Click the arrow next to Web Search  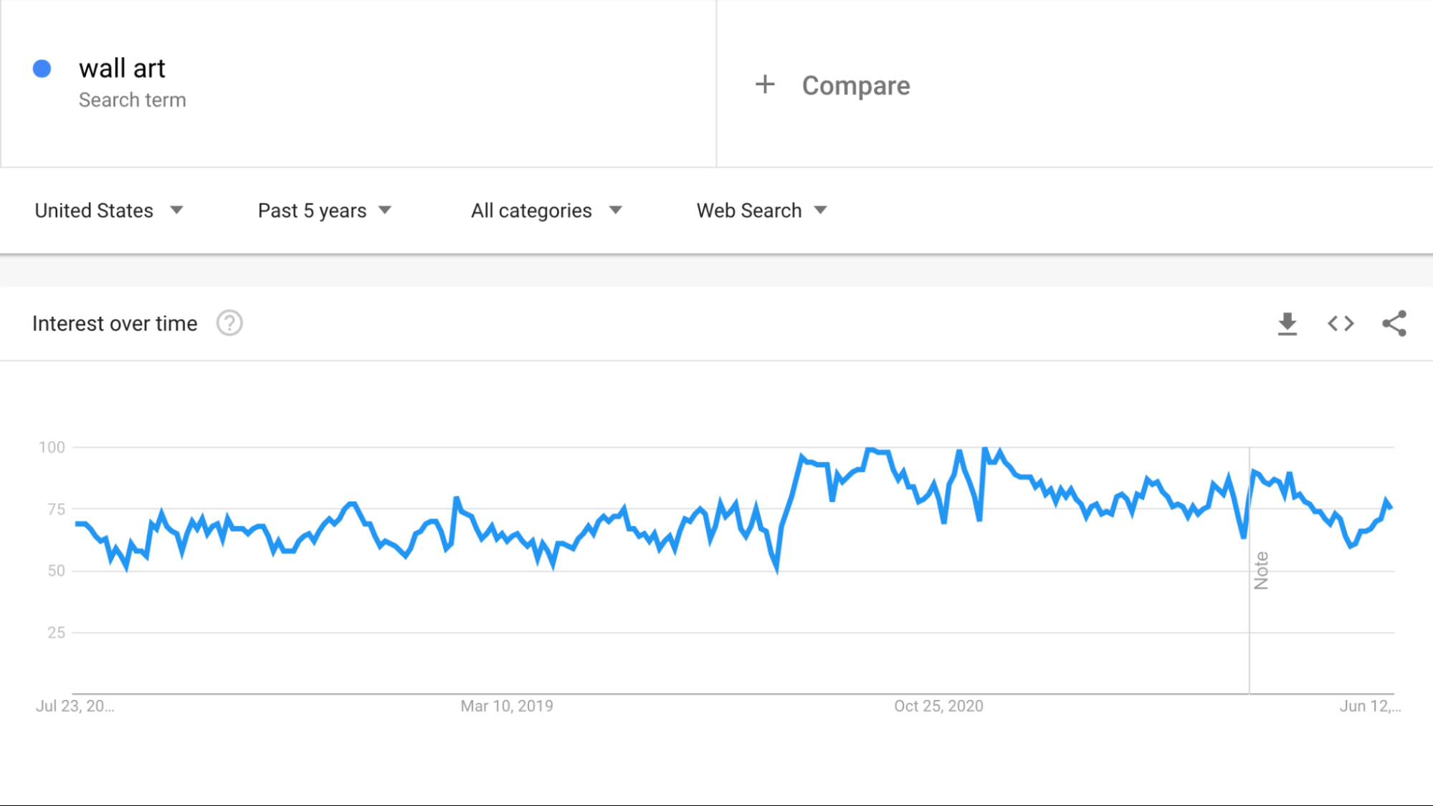pyautogui.click(x=821, y=211)
